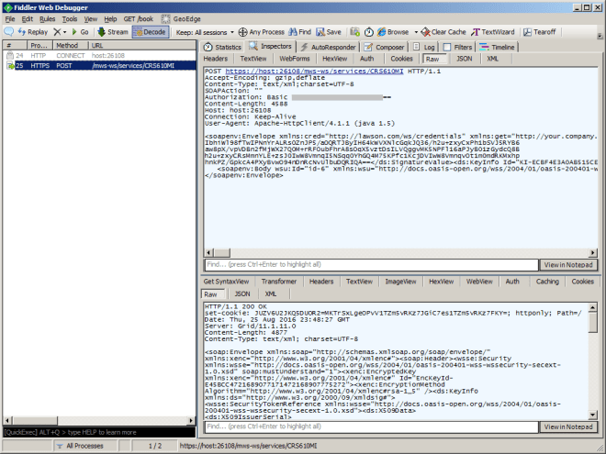Click the comment balloon icon in toolbar
Viewport: 606px width, 454px height.
8,31
